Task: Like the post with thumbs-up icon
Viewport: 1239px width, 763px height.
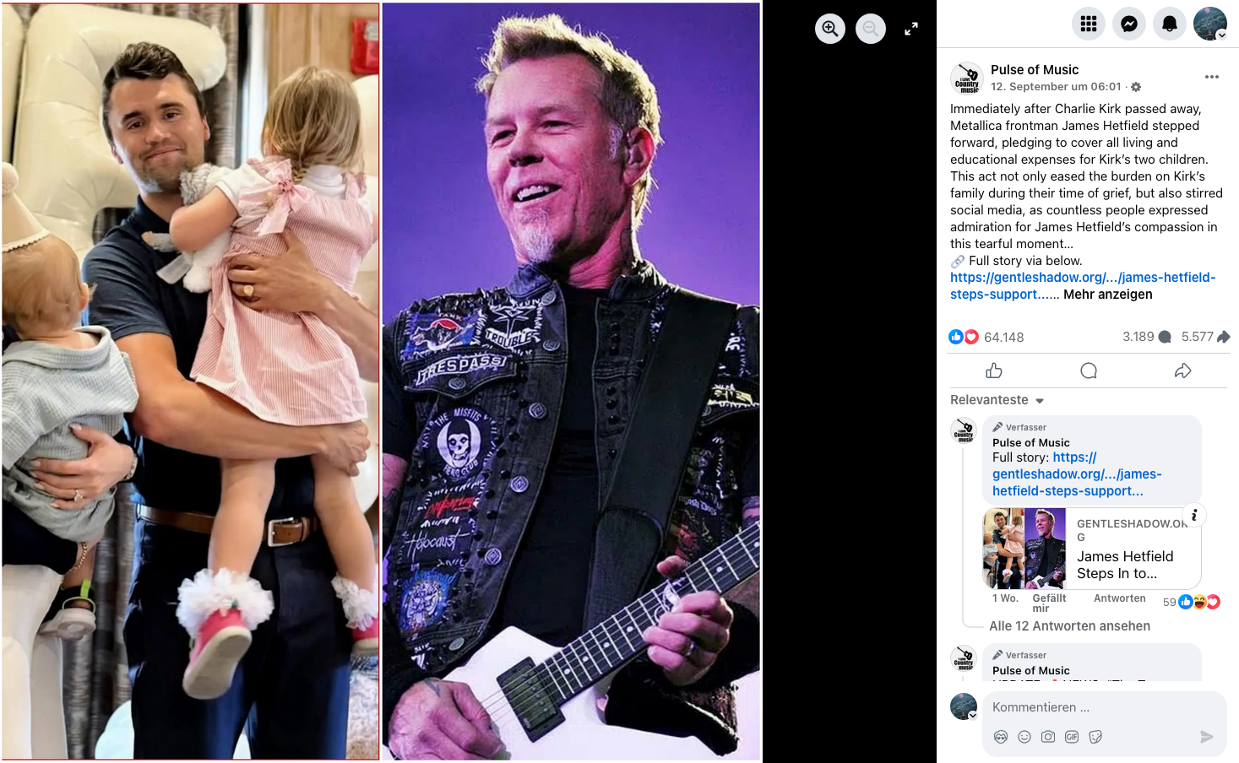Action: pyautogui.click(x=994, y=371)
